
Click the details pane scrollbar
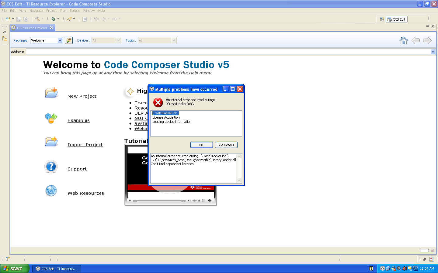(x=239, y=168)
